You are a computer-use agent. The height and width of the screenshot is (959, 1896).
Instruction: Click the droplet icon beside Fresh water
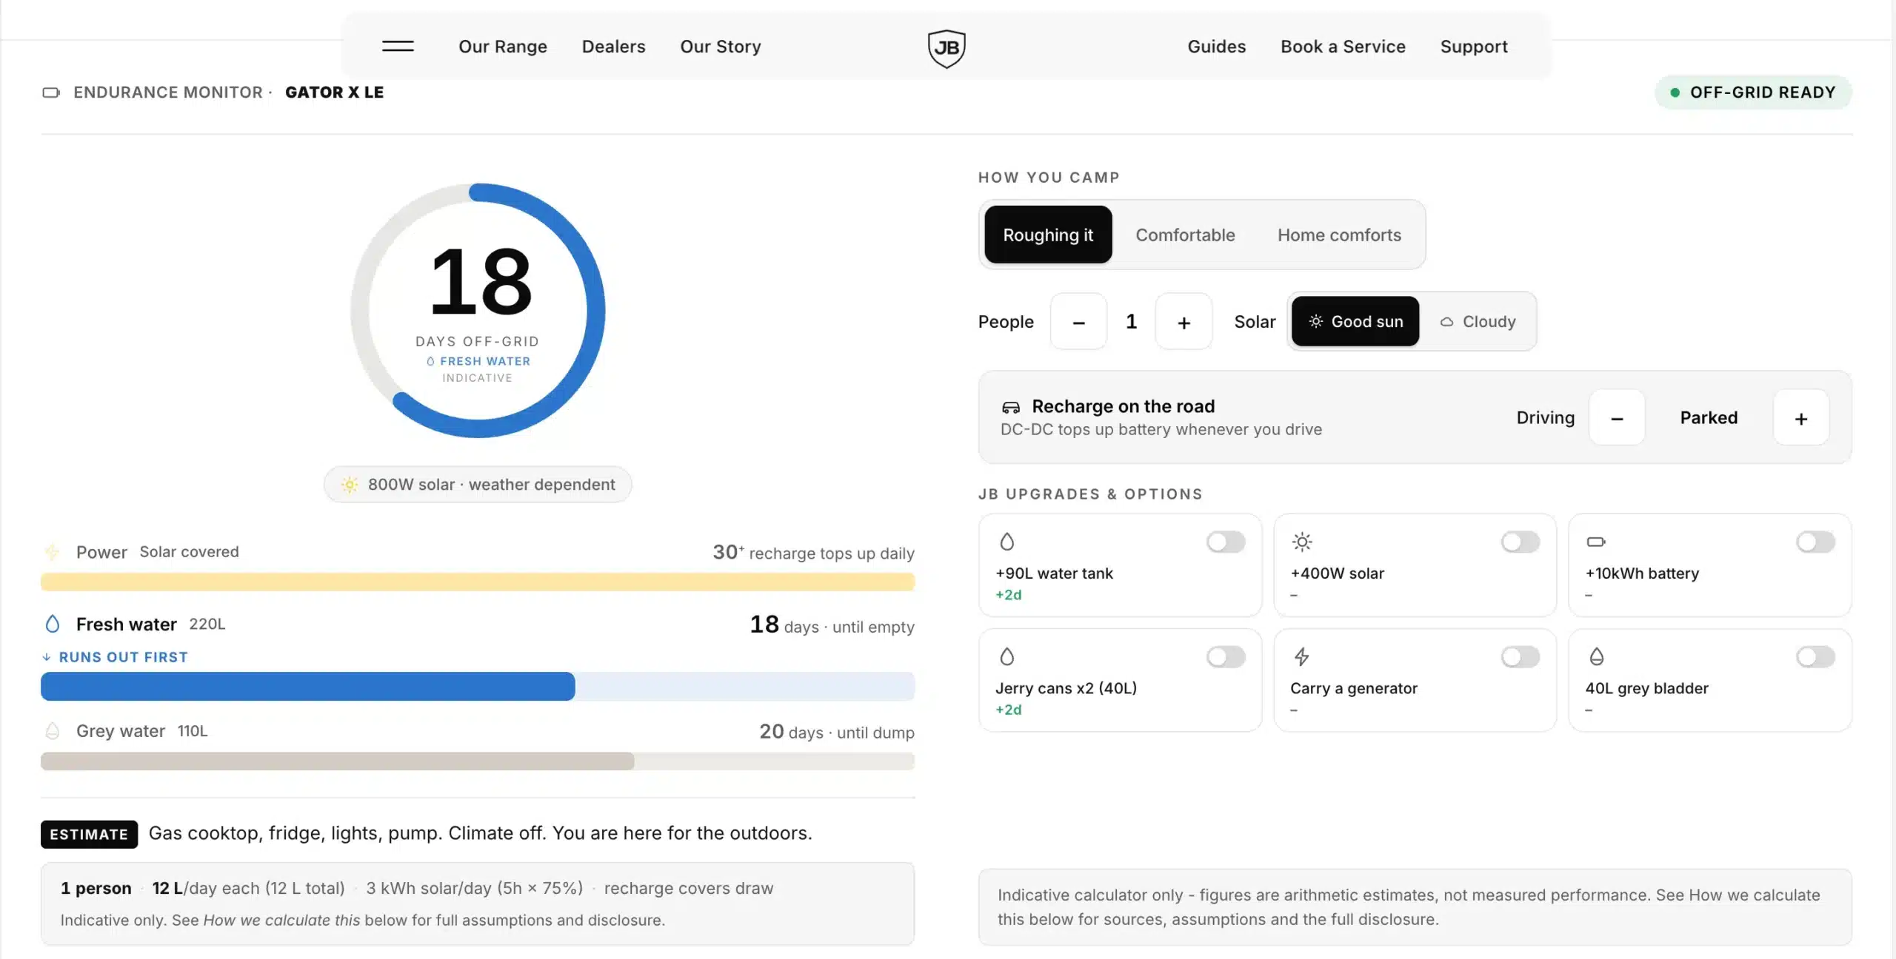coord(52,624)
